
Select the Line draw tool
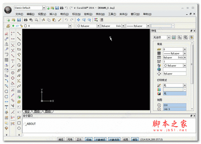pyautogui.click(x=19, y=34)
